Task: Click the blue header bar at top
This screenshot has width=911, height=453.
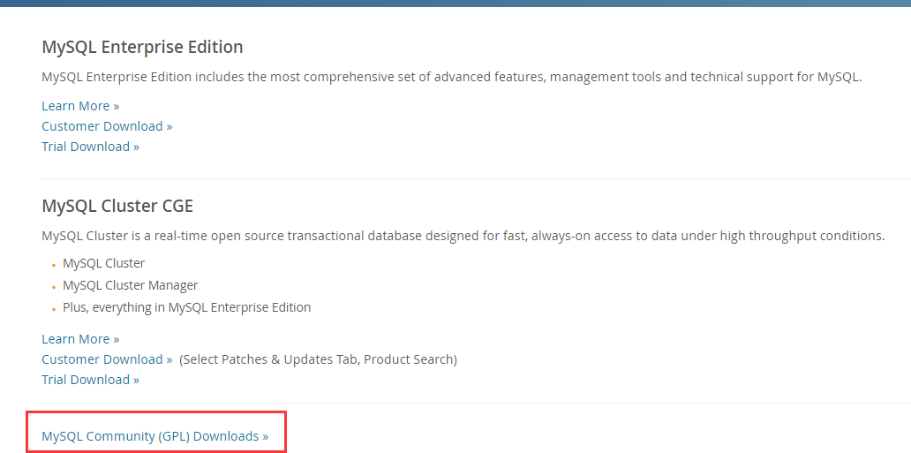Action: coord(455,3)
